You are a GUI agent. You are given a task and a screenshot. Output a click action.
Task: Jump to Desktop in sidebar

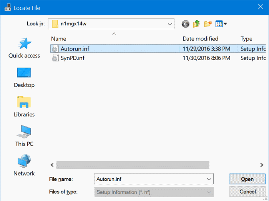point(24,77)
